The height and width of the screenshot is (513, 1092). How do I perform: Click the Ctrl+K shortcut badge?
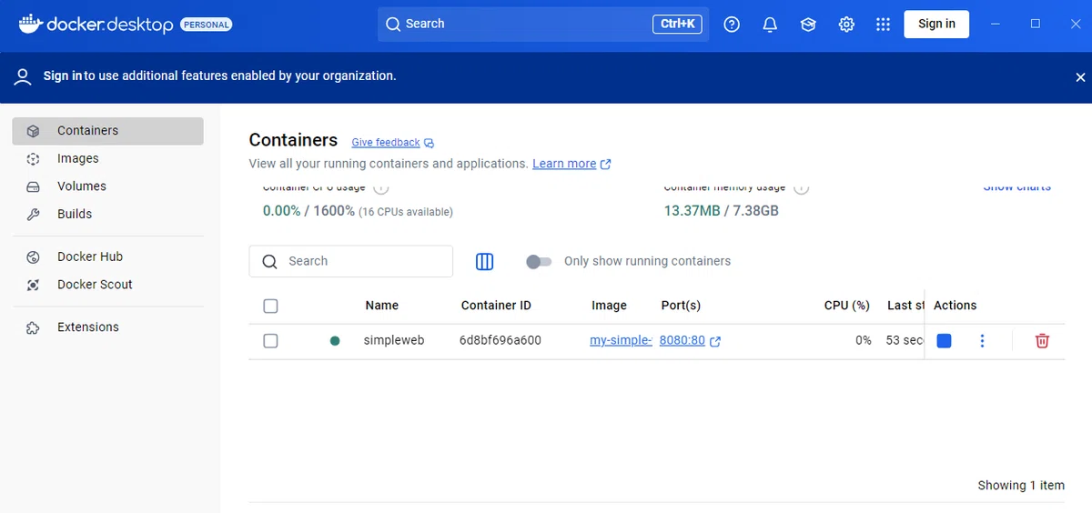click(x=677, y=24)
